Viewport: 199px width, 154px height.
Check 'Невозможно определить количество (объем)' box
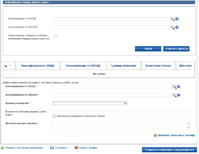tap(54, 116)
